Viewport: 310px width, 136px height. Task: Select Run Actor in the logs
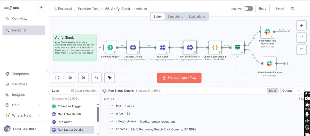click(x=72, y=122)
